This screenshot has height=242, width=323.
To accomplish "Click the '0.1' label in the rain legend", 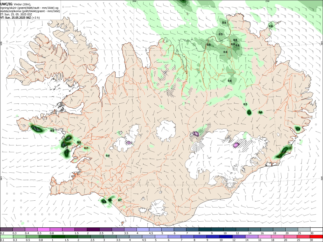I will click(2, 240).
